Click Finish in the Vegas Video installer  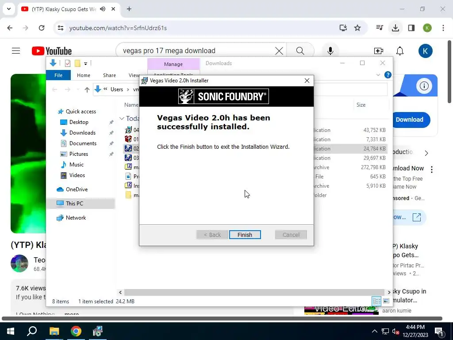(245, 235)
